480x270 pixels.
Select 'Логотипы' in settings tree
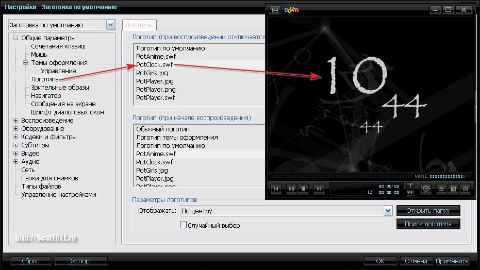click(x=45, y=79)
